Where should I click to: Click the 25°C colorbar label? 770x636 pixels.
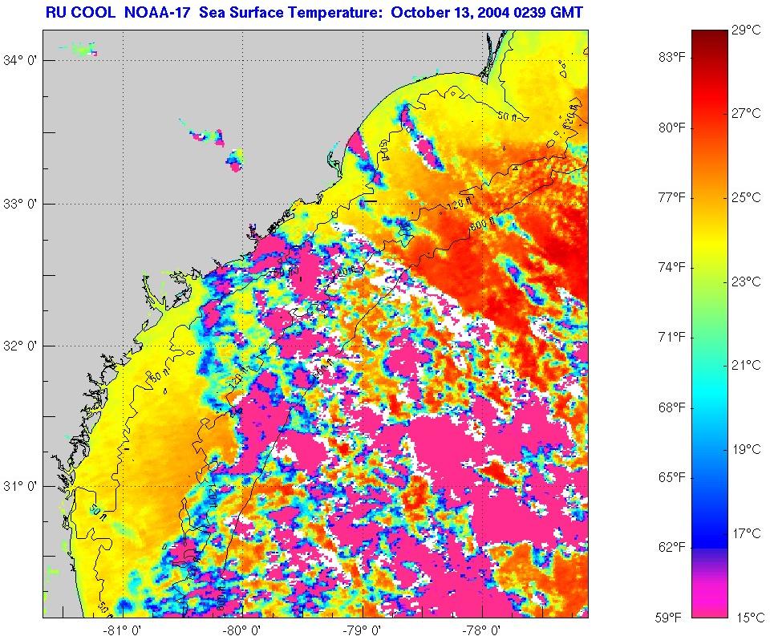[746, 197]
